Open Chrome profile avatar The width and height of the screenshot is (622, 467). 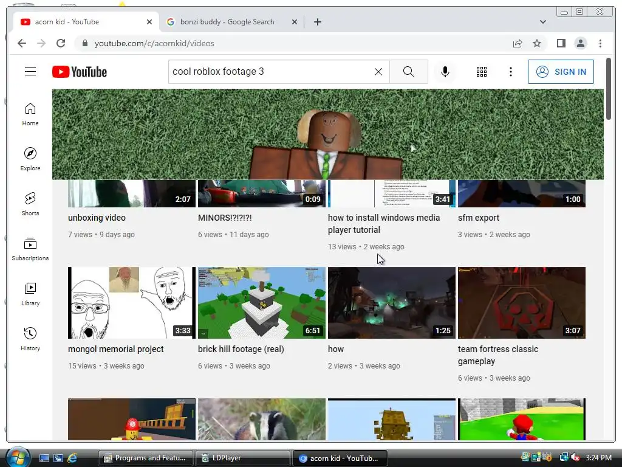pyautogui.click(x=580, y=43)
